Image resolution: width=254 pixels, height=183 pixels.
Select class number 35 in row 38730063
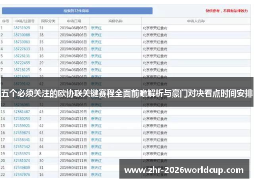(x=42, y=42)
